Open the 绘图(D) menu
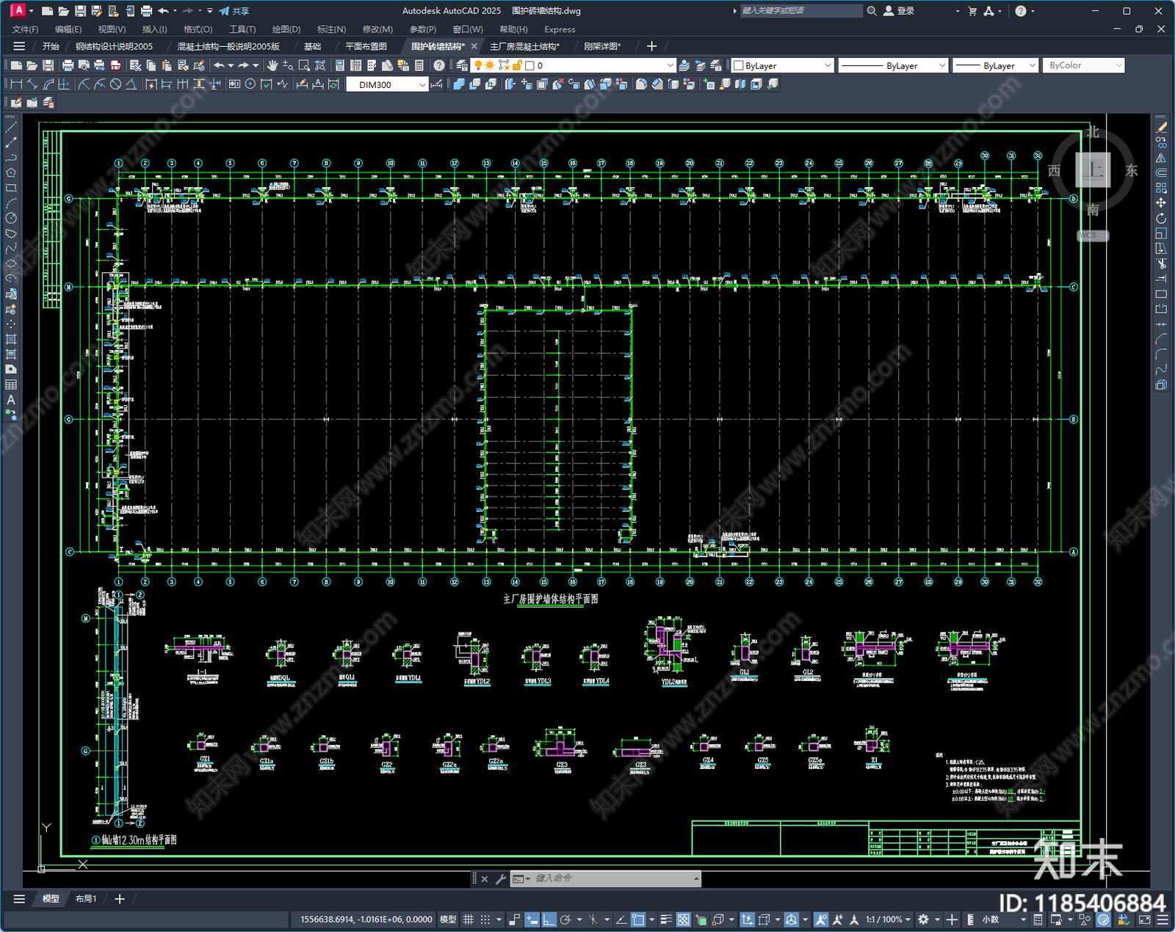The image size is (1175, 932). [286, 29]
